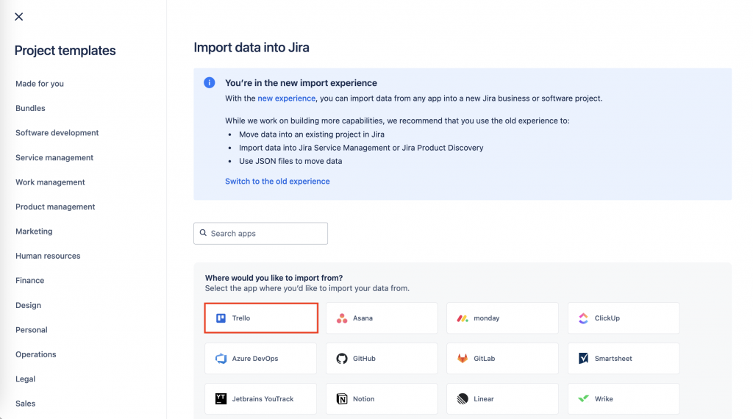
Task: Go to Made for you templates
Action: click(40, 84)
